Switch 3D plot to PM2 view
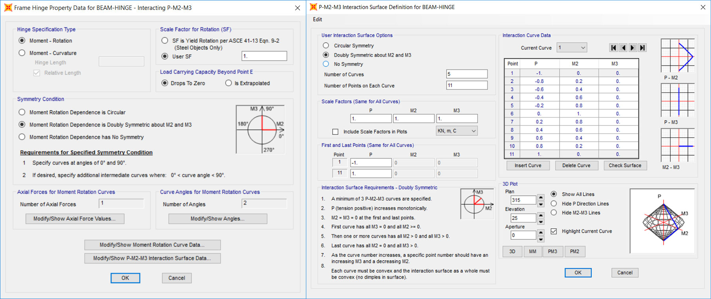Viewport: 711px width, 299px height. [x=575, y=252]
